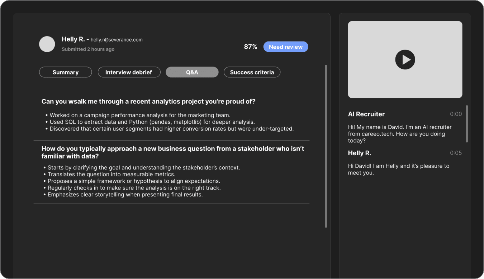The width and height of the screenshot is (484, 279).
Task: Click the 87% score value
Action: (250, 47)
